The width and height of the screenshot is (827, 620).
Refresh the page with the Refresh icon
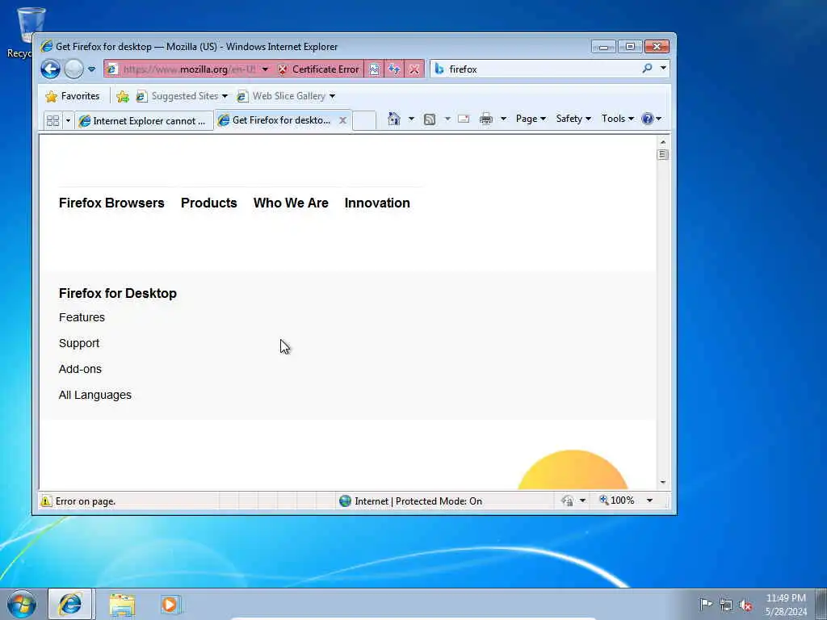[394, 69]
